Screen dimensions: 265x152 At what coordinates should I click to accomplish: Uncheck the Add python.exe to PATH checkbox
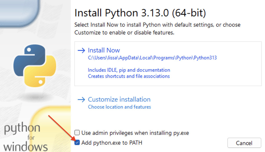(77, 143)
